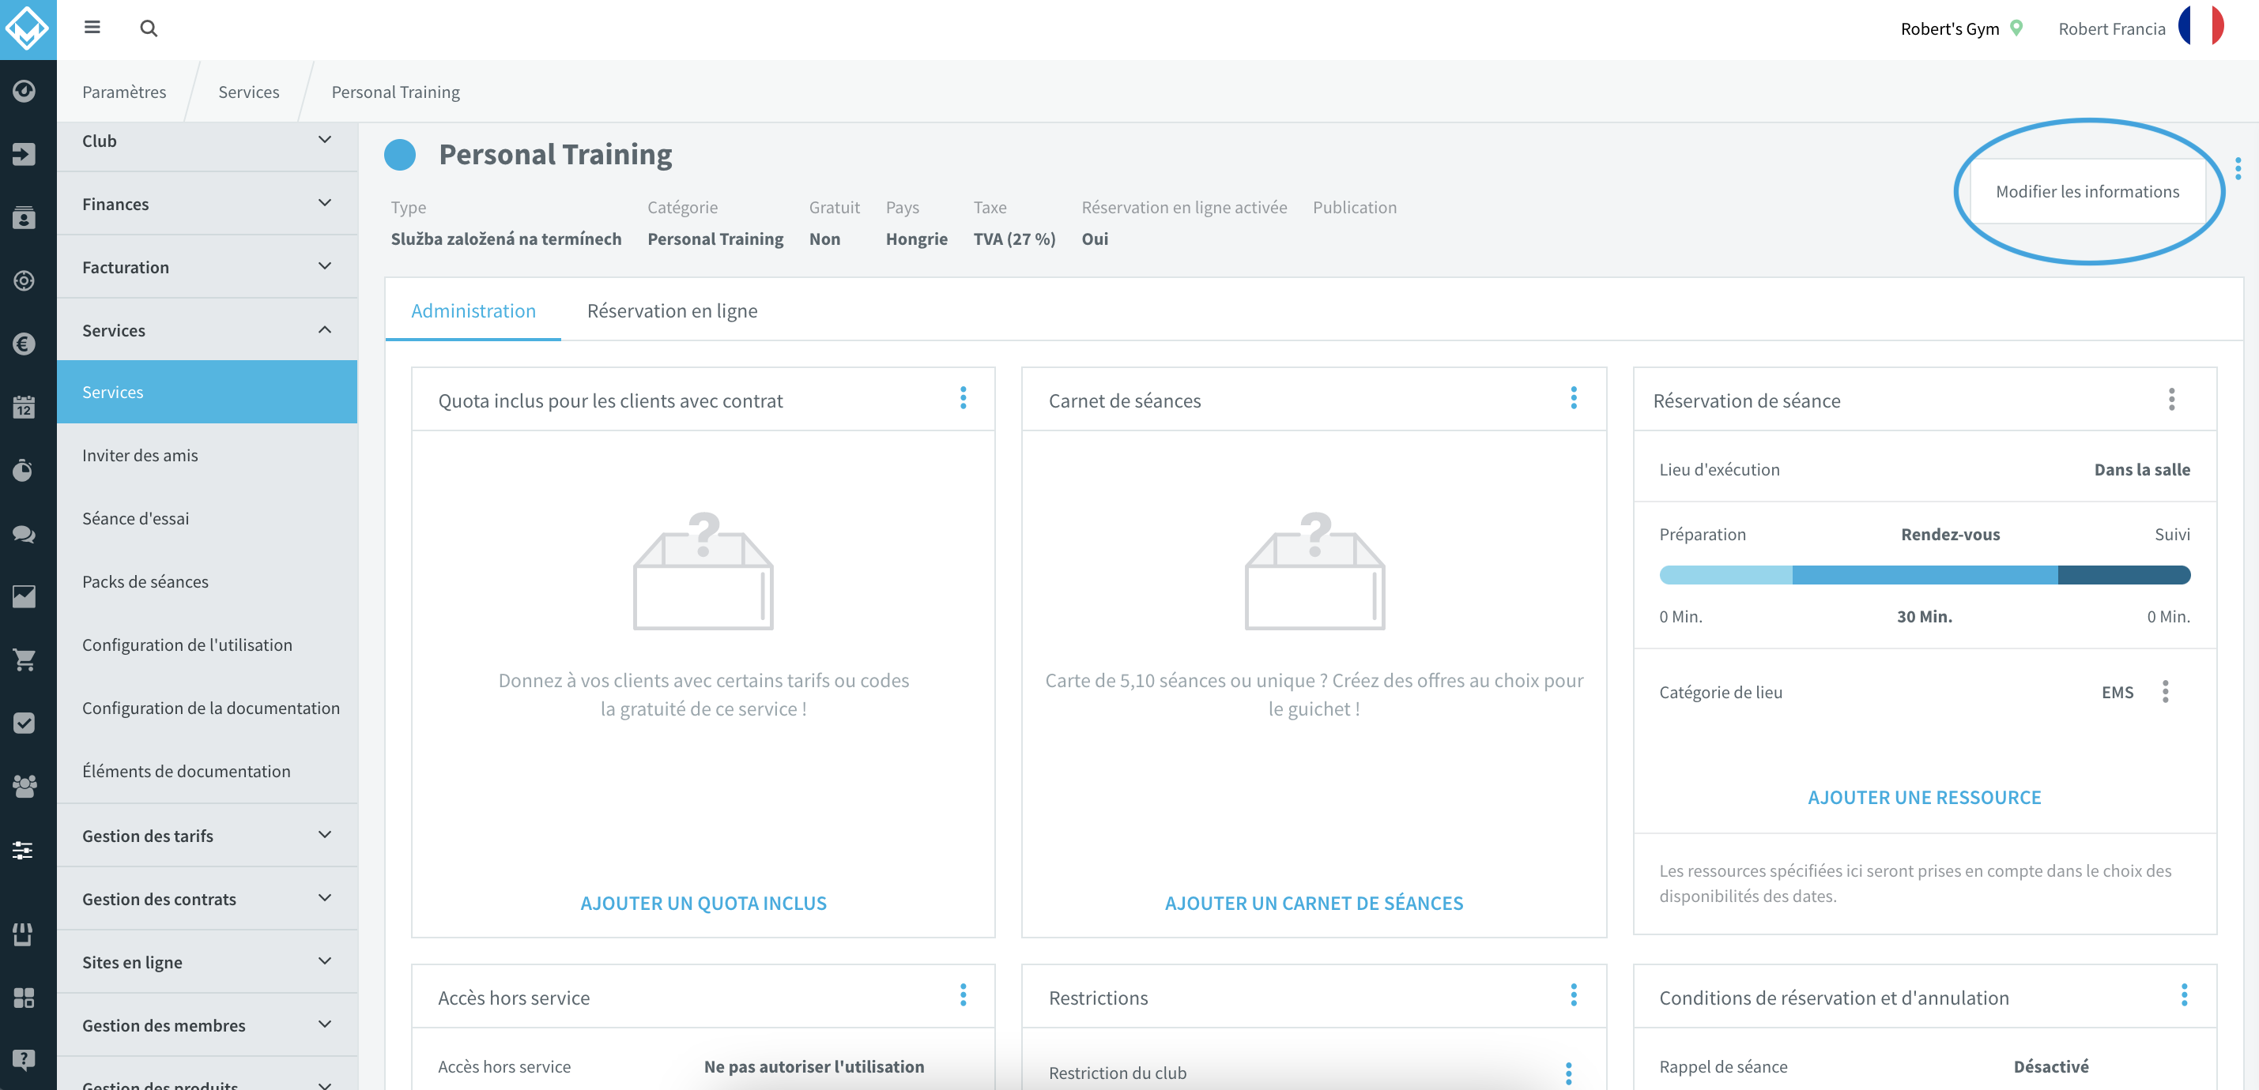Open three-dot menu for Restriction du club
Image resolution: width=2259 pixels, height=1090 pixels.
1569,1073
